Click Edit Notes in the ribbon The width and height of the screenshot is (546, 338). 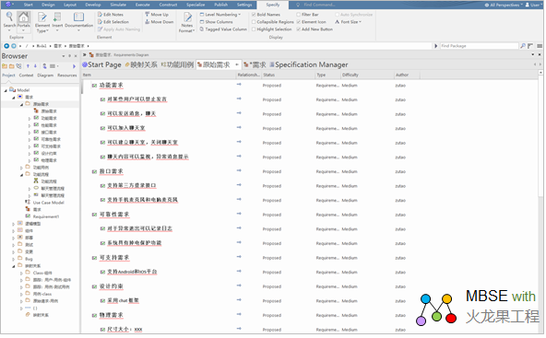point(111,15)
